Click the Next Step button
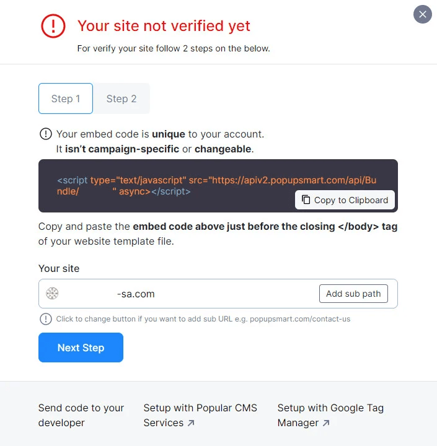 pos(81,348)
